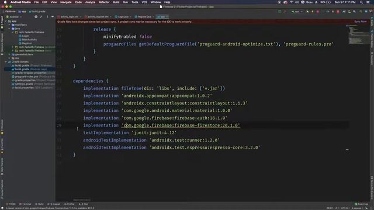Open the TODO tool window button

(11, 204)
